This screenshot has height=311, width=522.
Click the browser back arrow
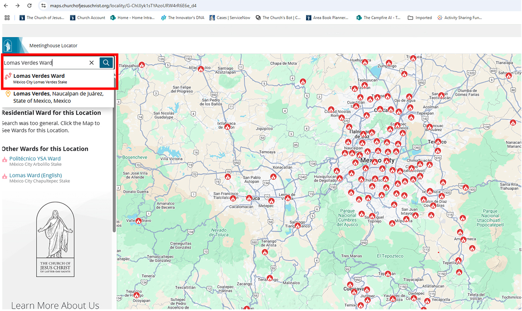tap(6, 6)
